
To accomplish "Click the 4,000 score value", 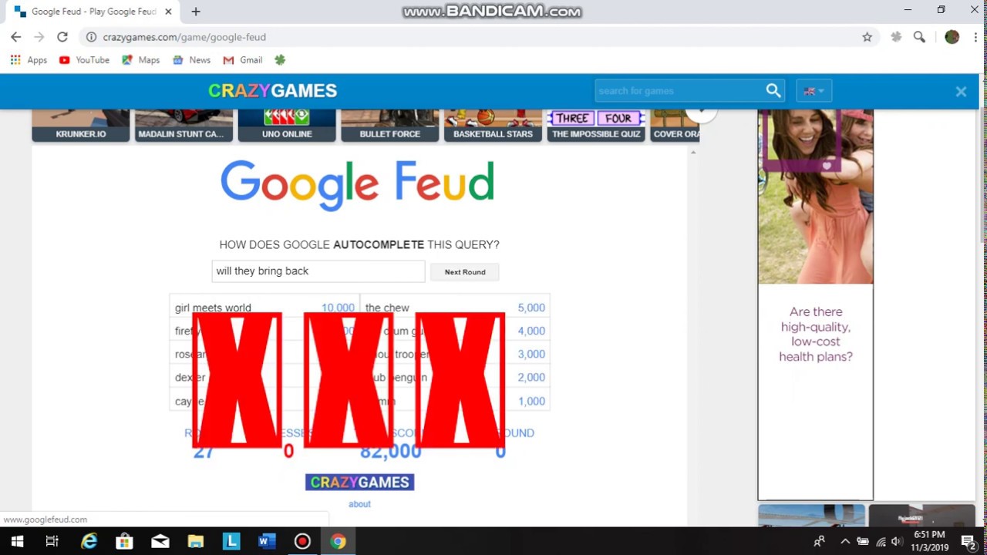I will [x=531, y=331].
